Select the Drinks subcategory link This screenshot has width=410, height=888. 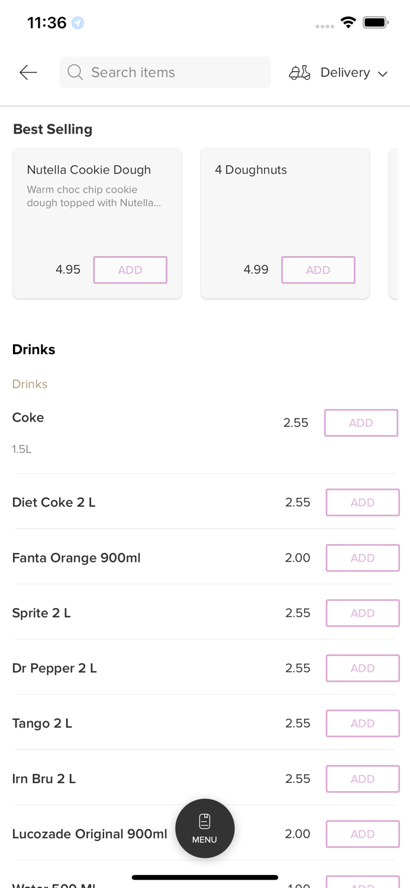tap(30, 384)
